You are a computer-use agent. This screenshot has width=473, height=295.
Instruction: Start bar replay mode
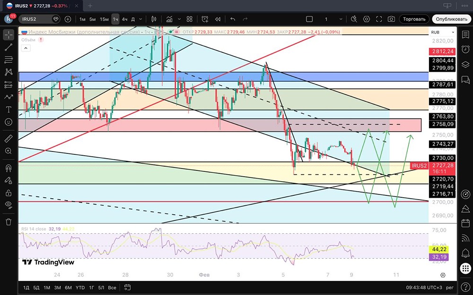pyautogui.click(x=218, y=19)
